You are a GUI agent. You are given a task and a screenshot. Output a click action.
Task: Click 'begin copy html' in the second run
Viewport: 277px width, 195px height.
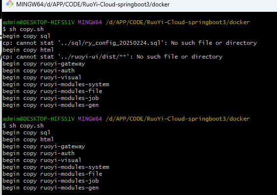[28, 139]
